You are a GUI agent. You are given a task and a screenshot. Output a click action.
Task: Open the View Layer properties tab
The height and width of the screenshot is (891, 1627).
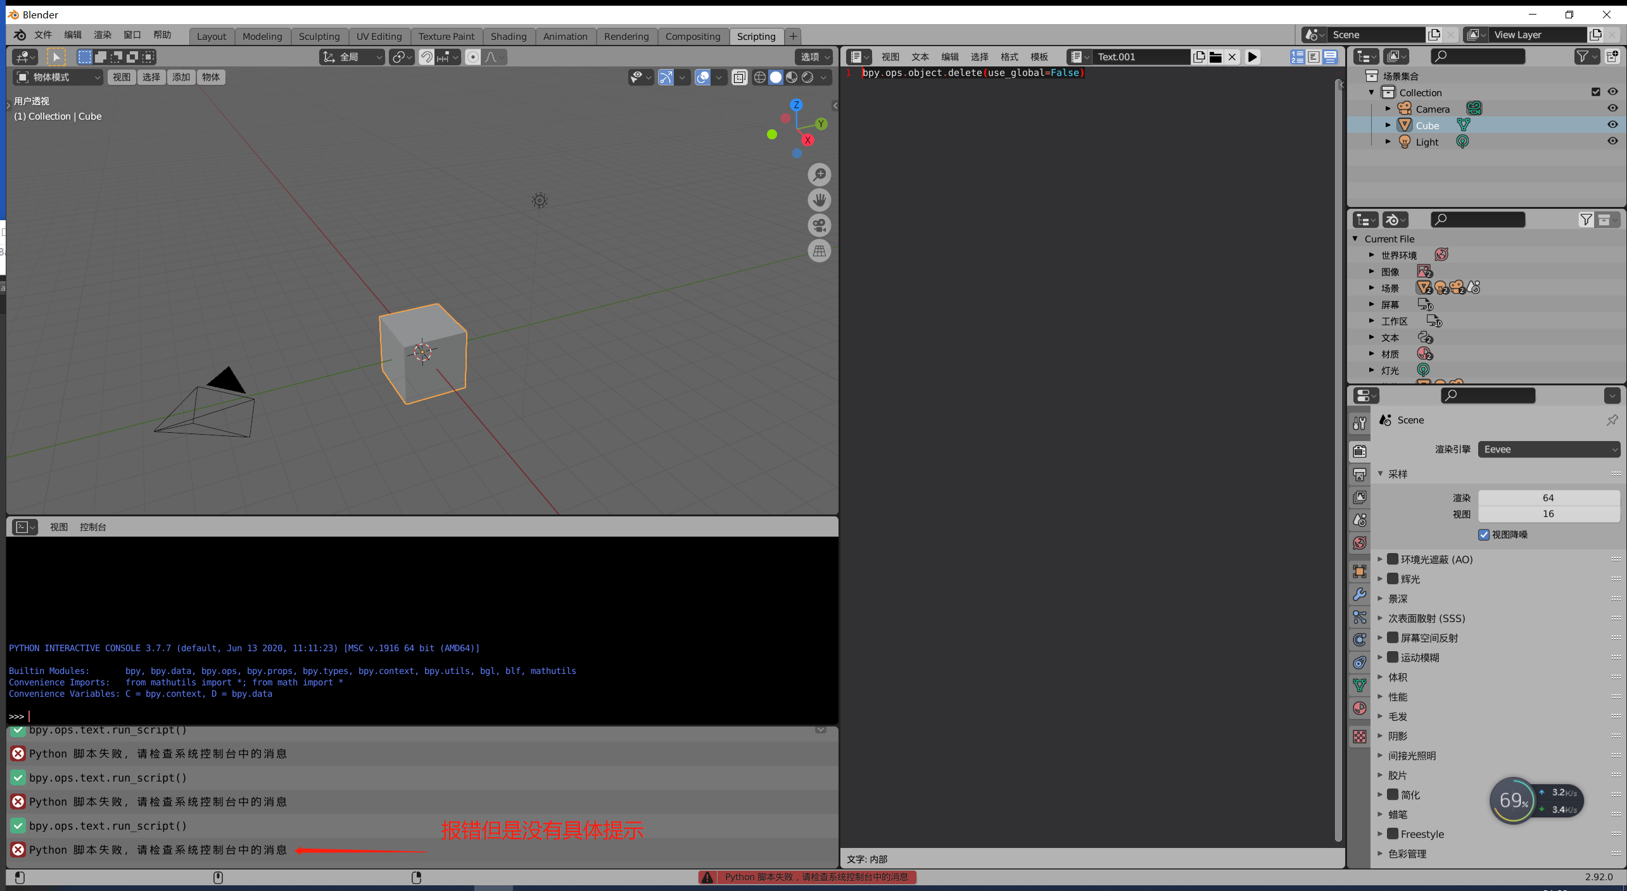pos(1360,497)
